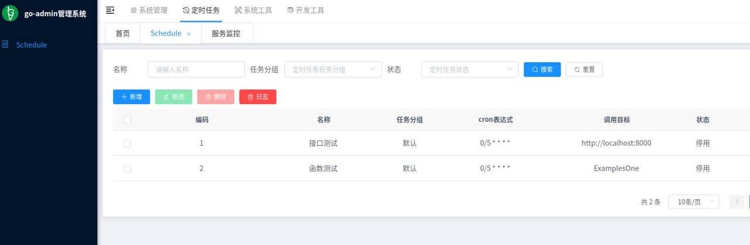Click the 状态 column header
The image size is (750, 245).
(x=703, y=120)
